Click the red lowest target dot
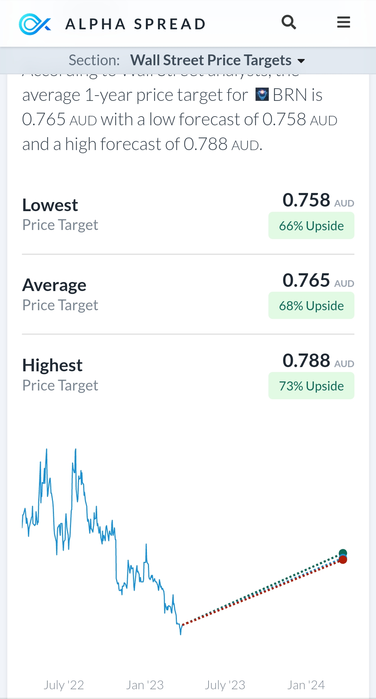This screenshot has height=699, width=376. point(343,560)
